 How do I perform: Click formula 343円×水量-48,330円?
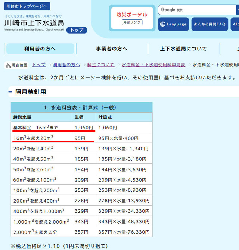pos(124,221)
